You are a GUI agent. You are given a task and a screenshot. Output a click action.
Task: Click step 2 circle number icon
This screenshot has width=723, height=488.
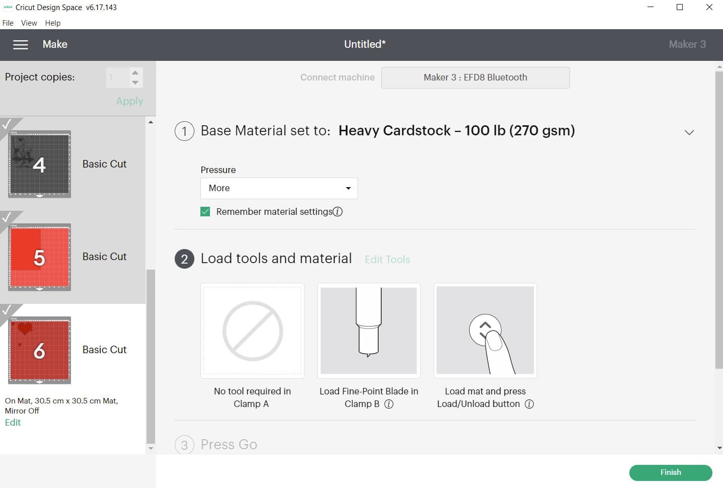[184, 259]
